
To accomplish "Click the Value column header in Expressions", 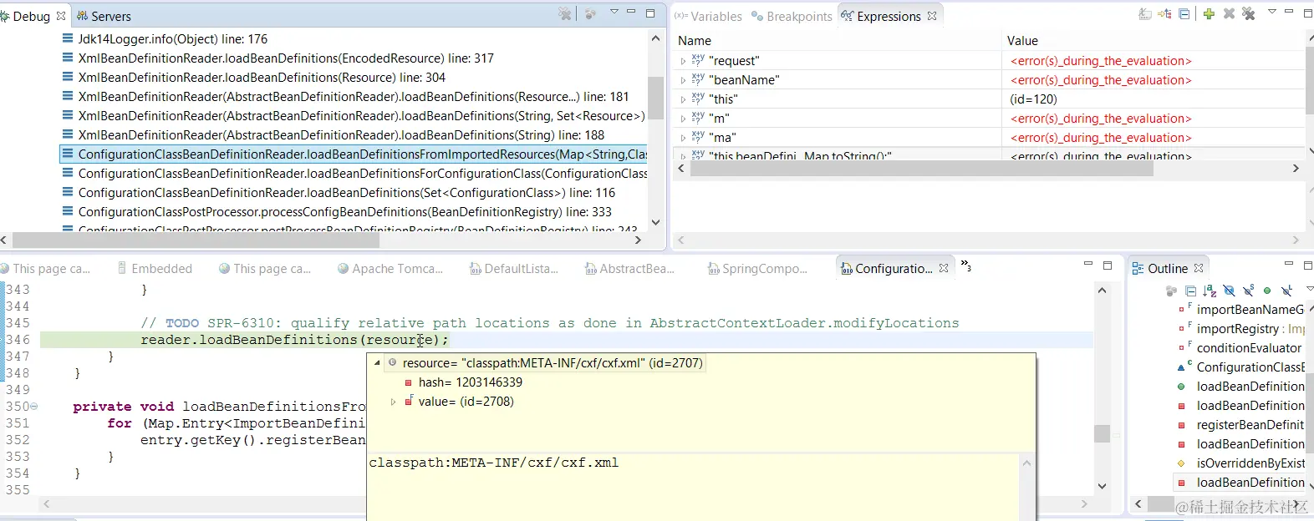I will (x=1022, y=40).
